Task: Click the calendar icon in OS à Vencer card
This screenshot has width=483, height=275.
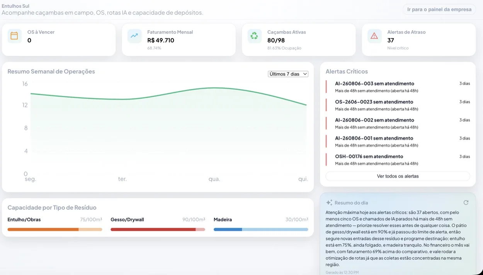Action: (14, 36)
